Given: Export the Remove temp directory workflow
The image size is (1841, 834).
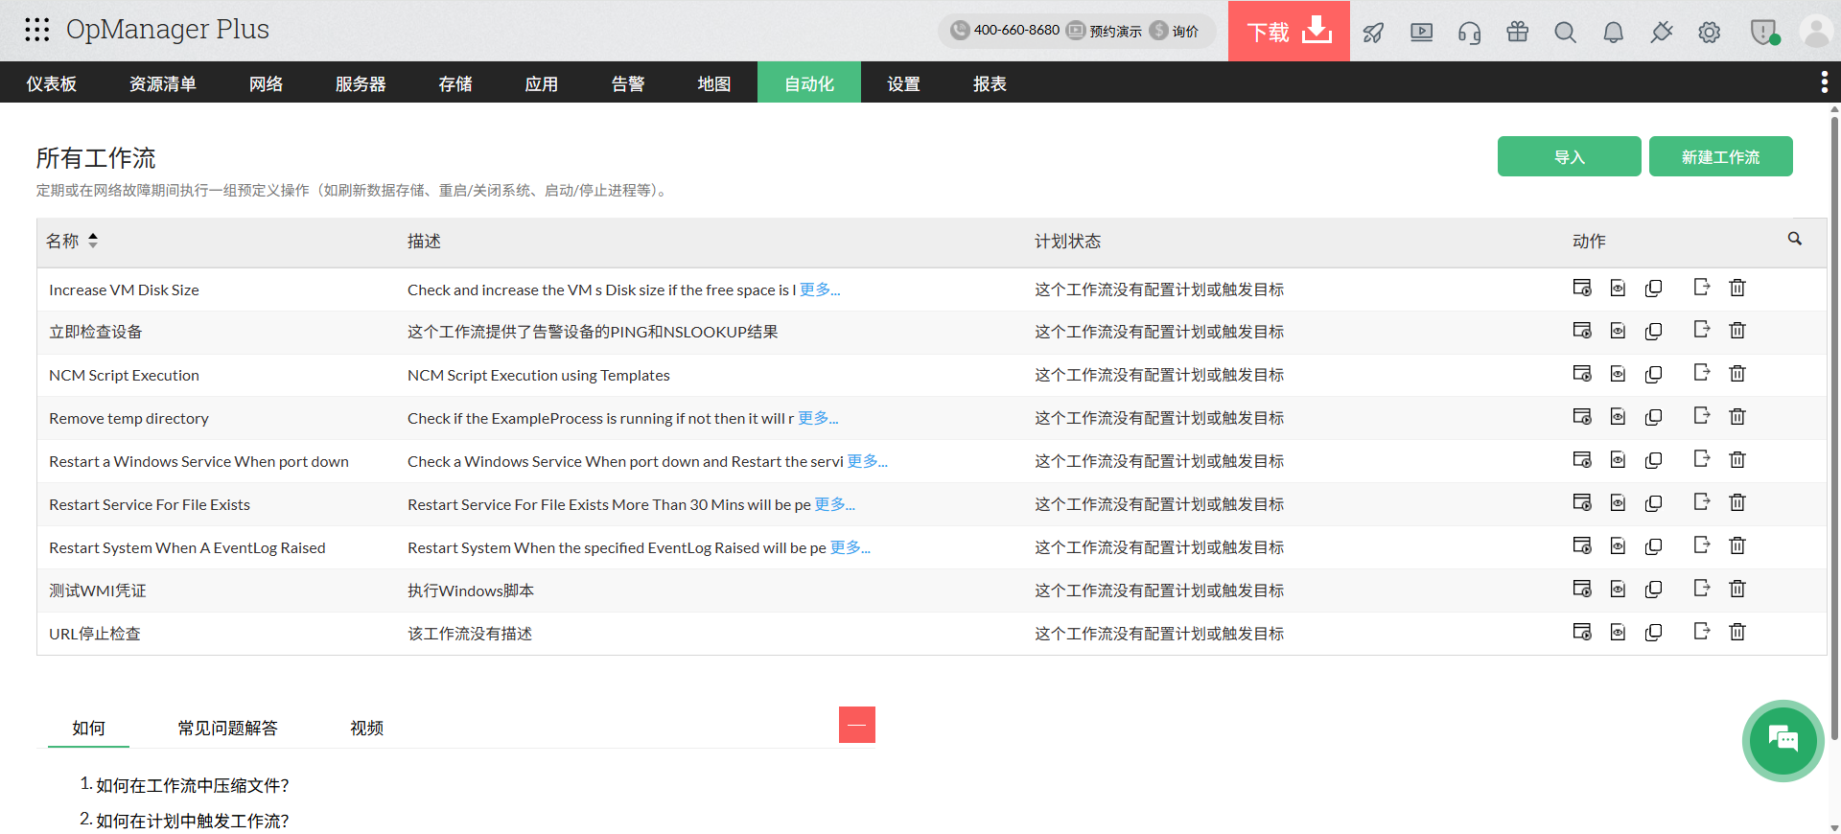Looking at the screenshot, I should pyautogui.click(x=1701, y=416).
